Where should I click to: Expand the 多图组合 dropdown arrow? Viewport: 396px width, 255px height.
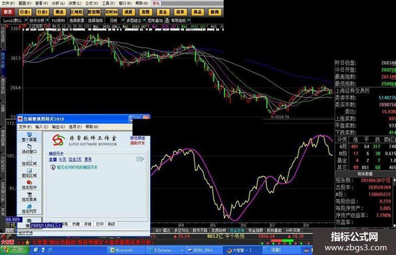[x=144, y=20]
